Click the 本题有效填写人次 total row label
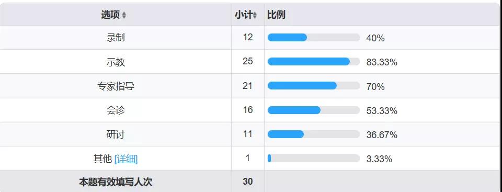 (116, 182)
